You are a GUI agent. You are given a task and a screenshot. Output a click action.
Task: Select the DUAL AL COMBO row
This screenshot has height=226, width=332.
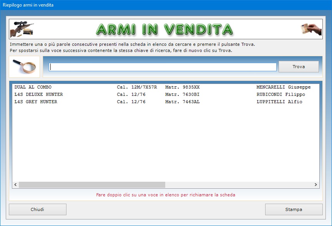coord(166,87)
